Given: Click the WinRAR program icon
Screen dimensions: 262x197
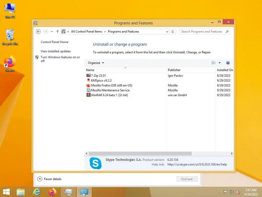Looking at the screenshot, I should coord(88,95).
